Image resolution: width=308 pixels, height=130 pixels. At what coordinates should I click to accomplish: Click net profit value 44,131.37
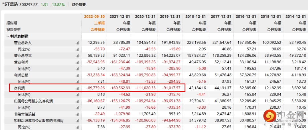(224, 88)
